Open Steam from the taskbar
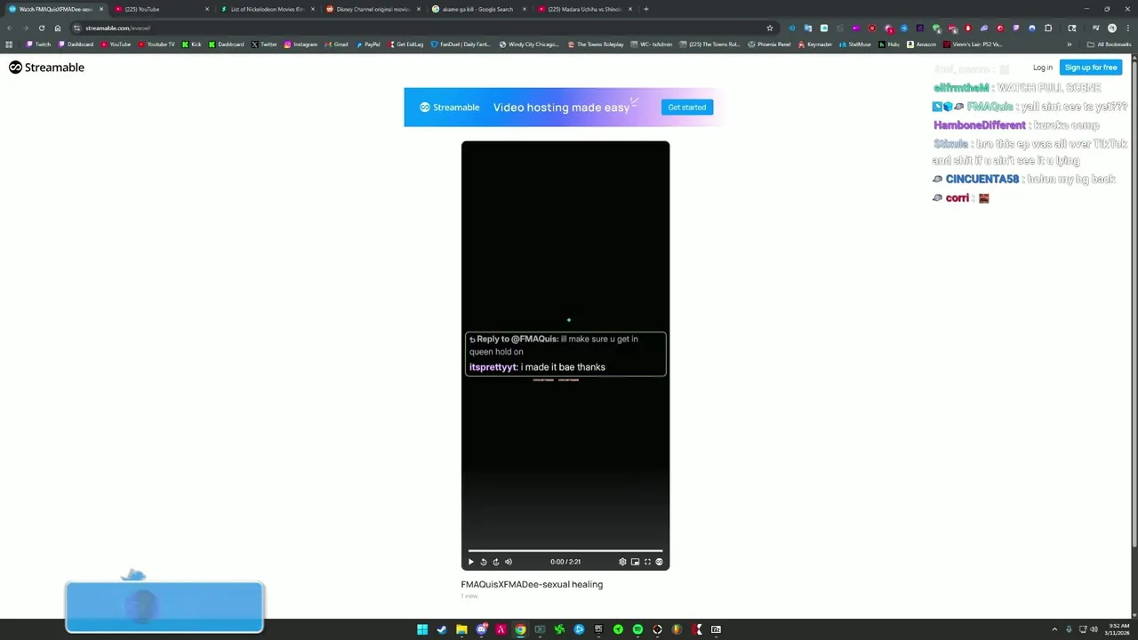The height and width of the screenshot is (640, 1138). tap(442, 629)
